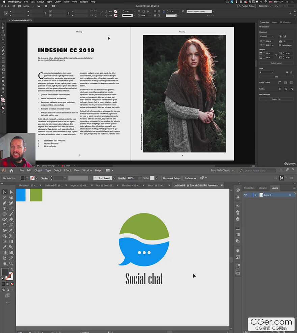
Task: Click the Publish Online button
Action: coord(246,6)
